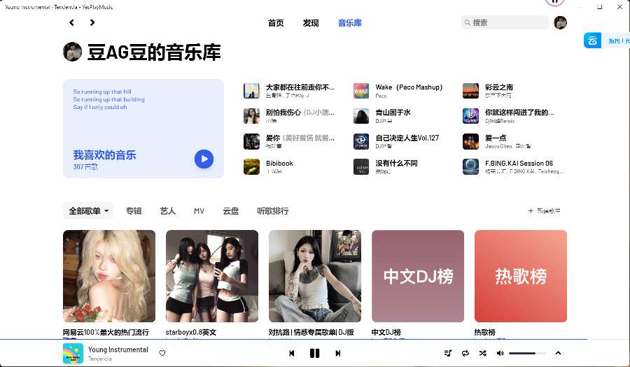Open the song Wake (Paco Mashup)
The image size is (630, 367).
click(x=409, y=87)
